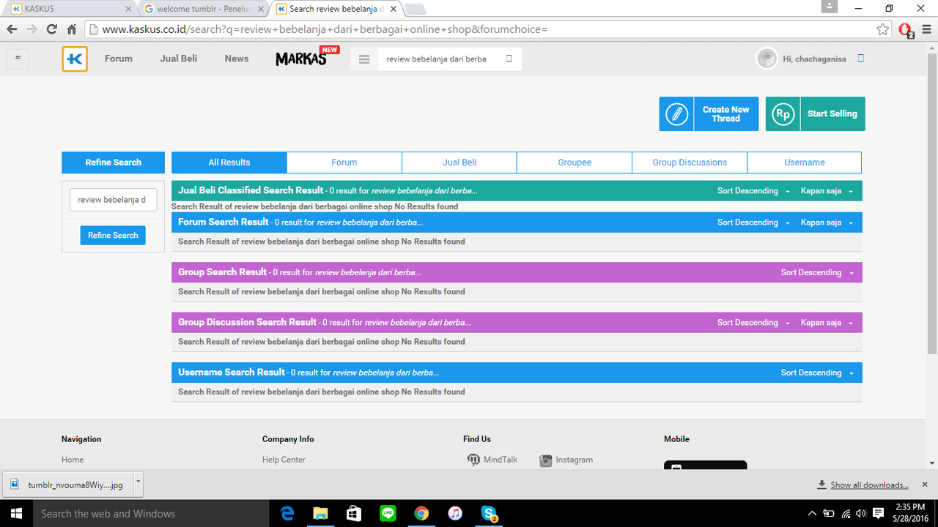Open the action center notification icon
Screen dimensions: 938x527
tap(878, 513)
